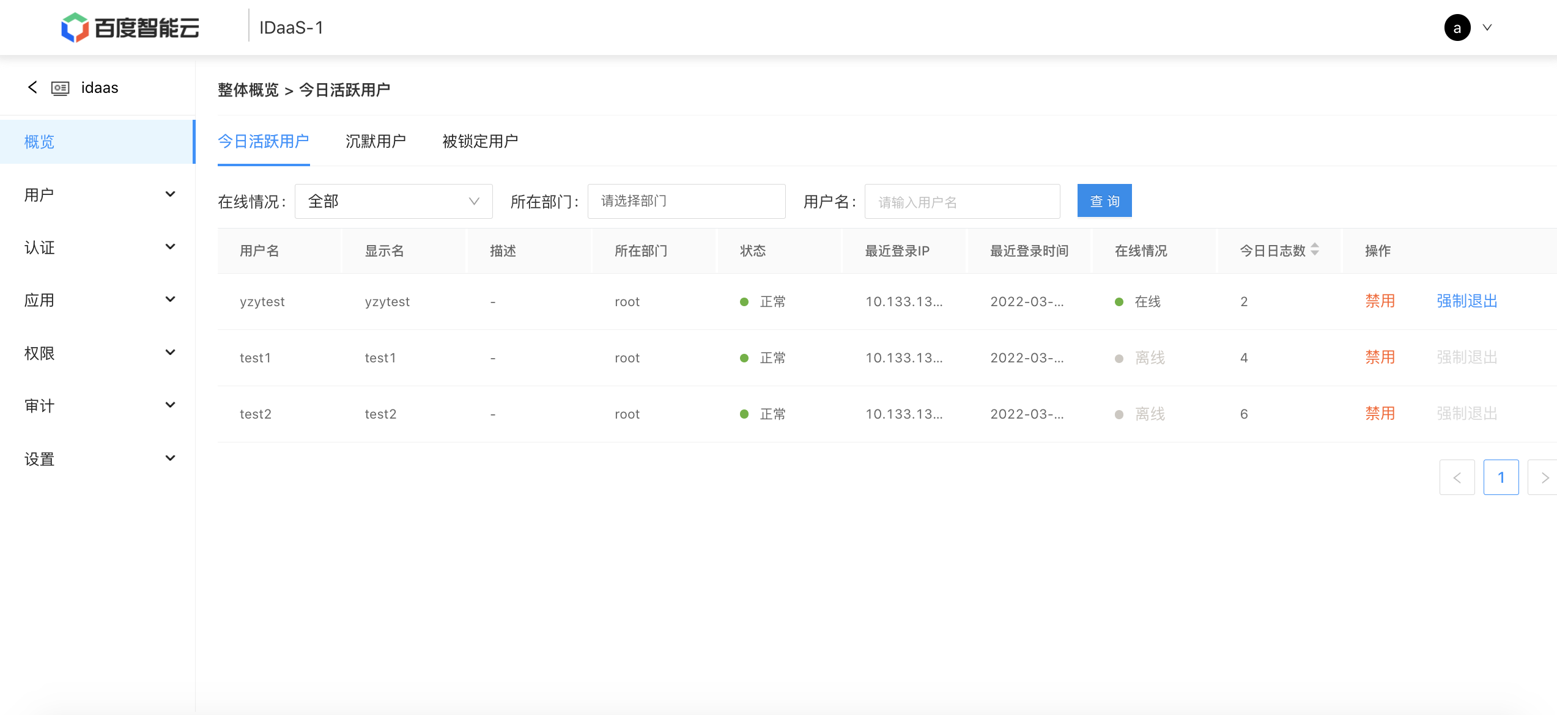Click the 最近登录时间 column header
This screenshot has height=715, width=1557.
(1029, 251)
